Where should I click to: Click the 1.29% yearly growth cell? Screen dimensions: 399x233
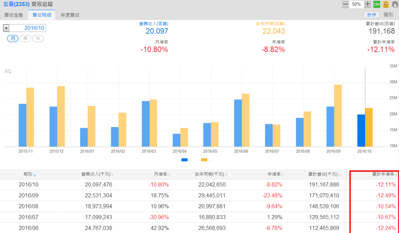coord(275,217)
